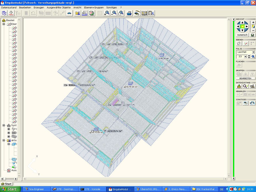256x192 pixels.
Task: Open the load case number 33 dropdown
Action: point(245,57)
